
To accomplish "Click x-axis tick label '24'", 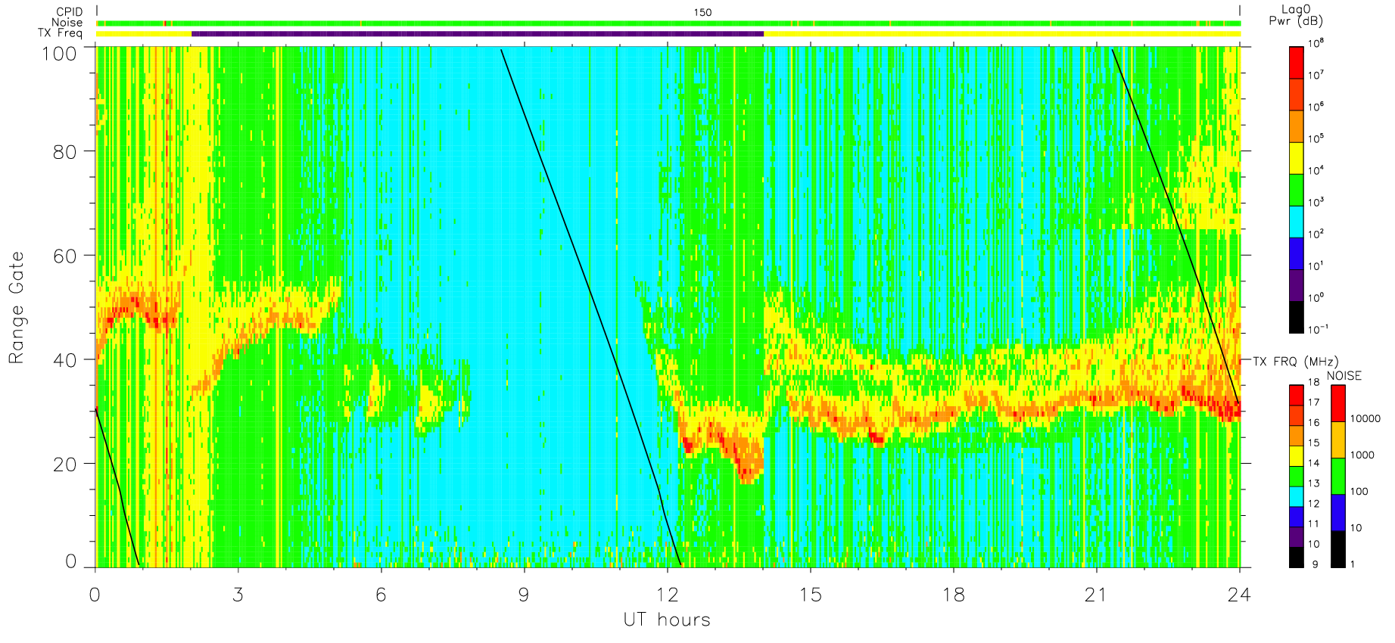I will [1239, 595].
